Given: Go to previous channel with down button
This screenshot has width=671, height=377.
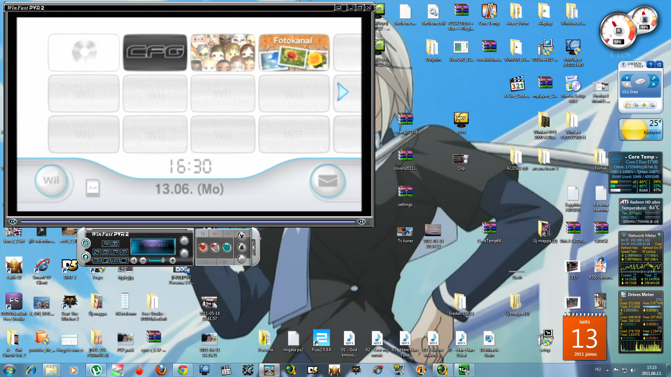Looking at the screenshot, I should coord(184,253).
